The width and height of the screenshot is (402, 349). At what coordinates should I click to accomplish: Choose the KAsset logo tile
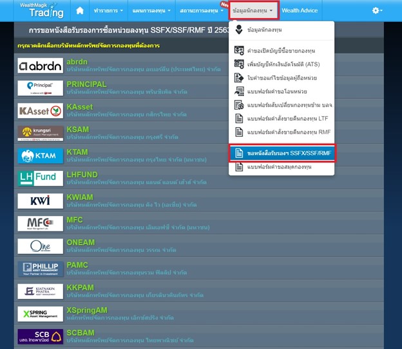[40, 111]
